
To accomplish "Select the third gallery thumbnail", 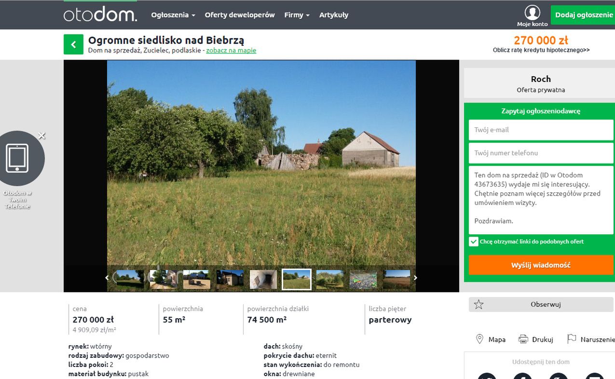I will [196, 279].
